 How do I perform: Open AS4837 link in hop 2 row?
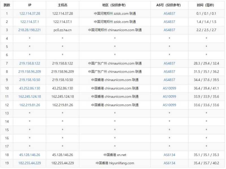pos(169,22)
